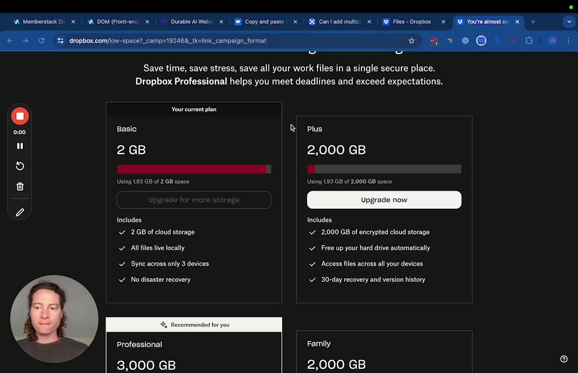Close the Copy and paste tab
The image size is (578, 373).
295,22
